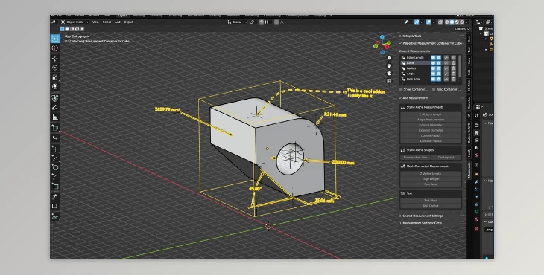544x275 pixels.
Task: Select the Select Box tool
Action: [x=55, y=39]
